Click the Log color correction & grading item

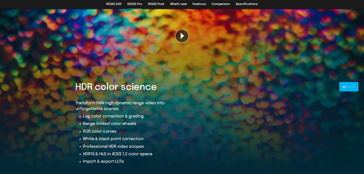113,116
